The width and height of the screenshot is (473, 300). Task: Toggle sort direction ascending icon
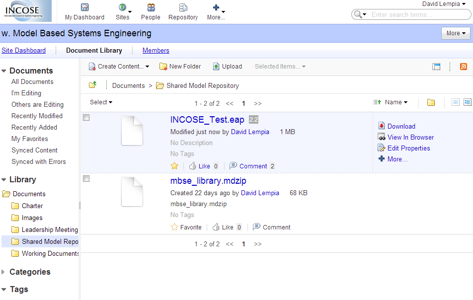[377, 102]
